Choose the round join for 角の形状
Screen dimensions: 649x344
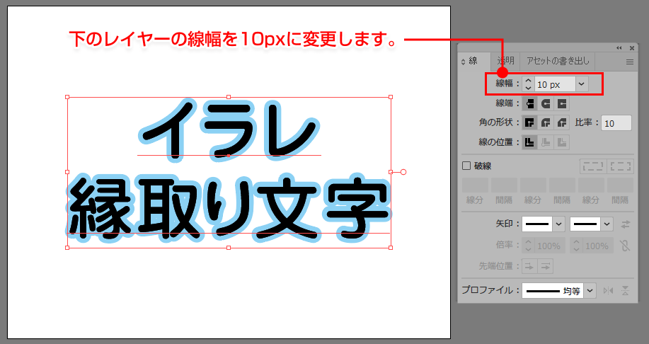click(546, 122)
